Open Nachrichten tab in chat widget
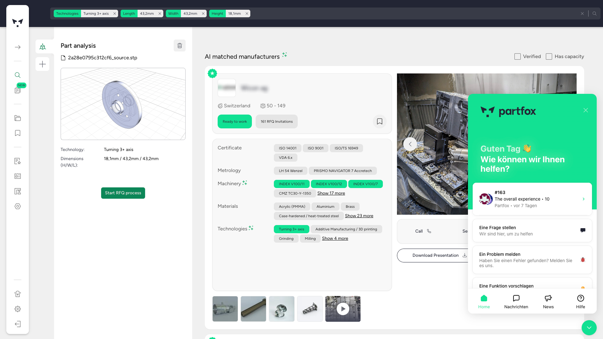This screenshot has height=339, width=603. click(x=516, y=302)
